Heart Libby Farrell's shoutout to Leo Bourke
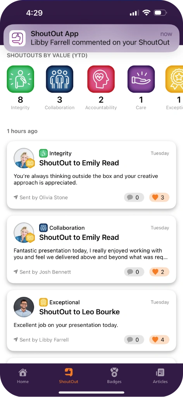The height and width of the screenshot is (397, 183). click(x=159, y=340)
